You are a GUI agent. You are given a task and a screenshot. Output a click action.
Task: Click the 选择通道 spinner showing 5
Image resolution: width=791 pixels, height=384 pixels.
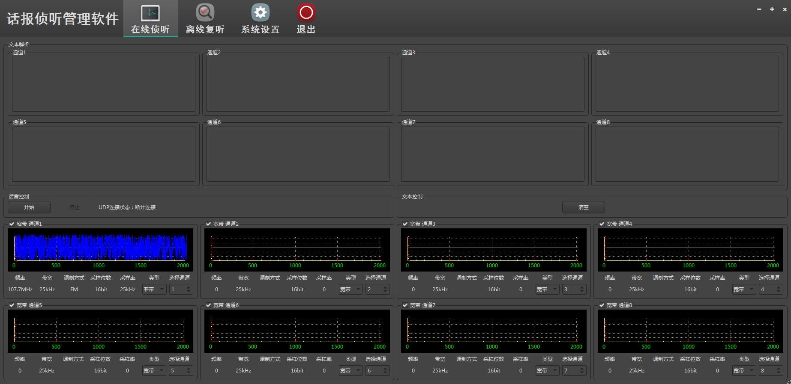coord(181,371)
